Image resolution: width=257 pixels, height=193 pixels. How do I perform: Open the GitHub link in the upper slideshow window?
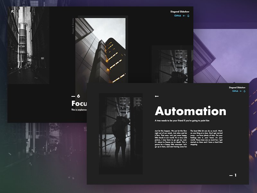[x=178, y=16]
